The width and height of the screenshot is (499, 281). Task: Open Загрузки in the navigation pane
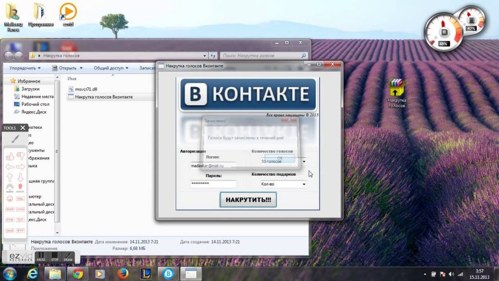(x=30, y=89)
